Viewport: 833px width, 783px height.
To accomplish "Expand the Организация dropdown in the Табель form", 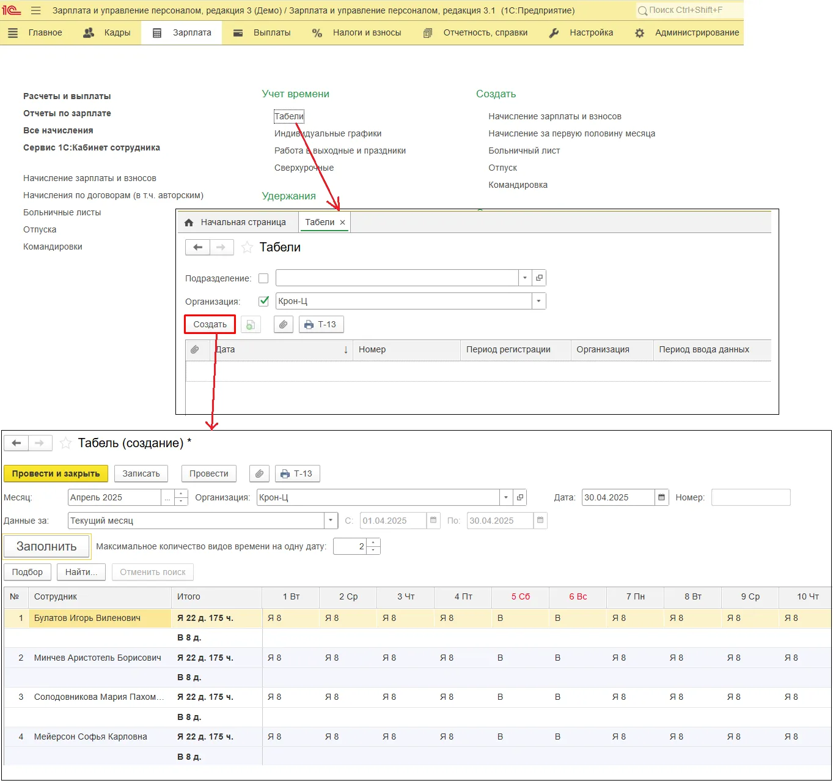I will pos(506,497).
